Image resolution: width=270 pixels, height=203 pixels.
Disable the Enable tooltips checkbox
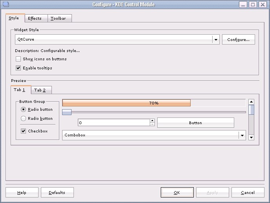point(18,68)
